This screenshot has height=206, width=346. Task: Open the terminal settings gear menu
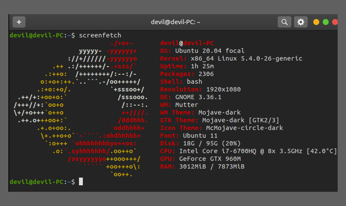coord(301,22)
